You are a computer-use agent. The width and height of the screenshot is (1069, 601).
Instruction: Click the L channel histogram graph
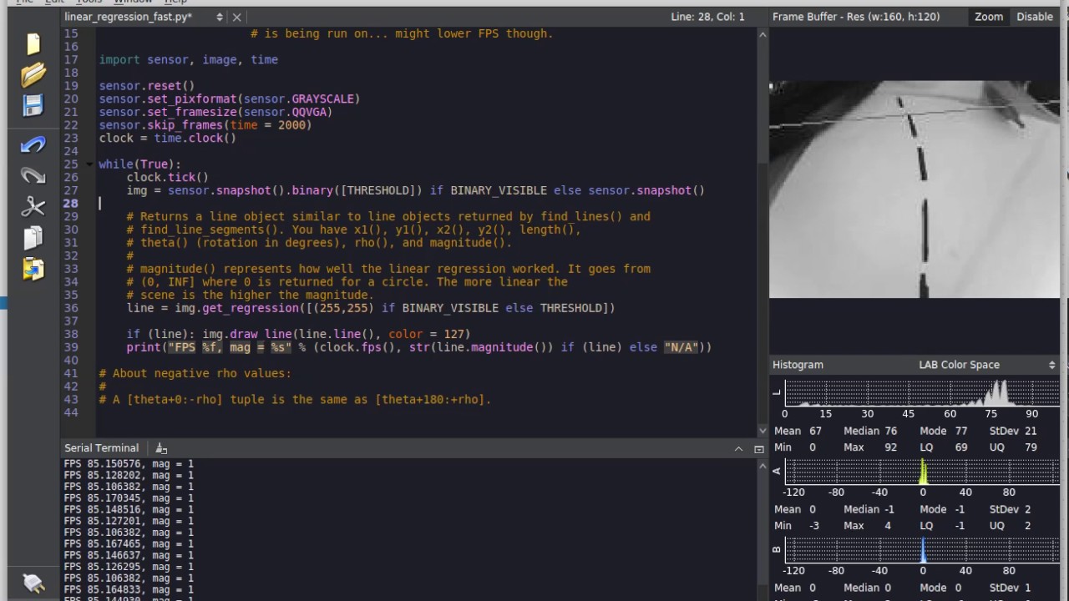922,392
